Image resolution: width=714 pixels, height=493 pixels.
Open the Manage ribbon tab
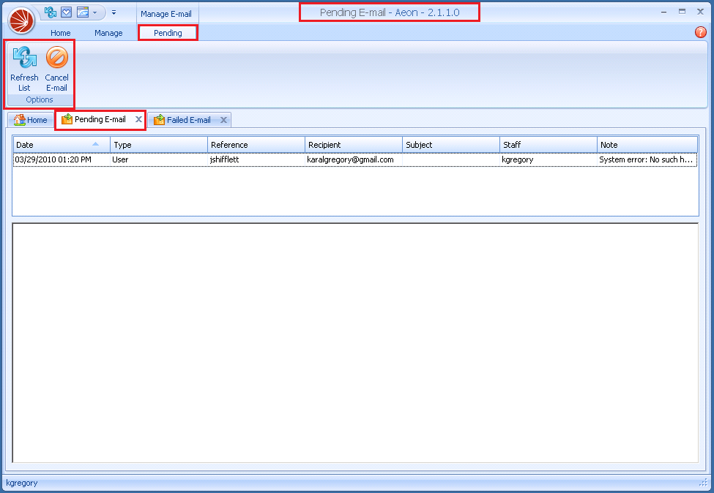pos(108,32)
